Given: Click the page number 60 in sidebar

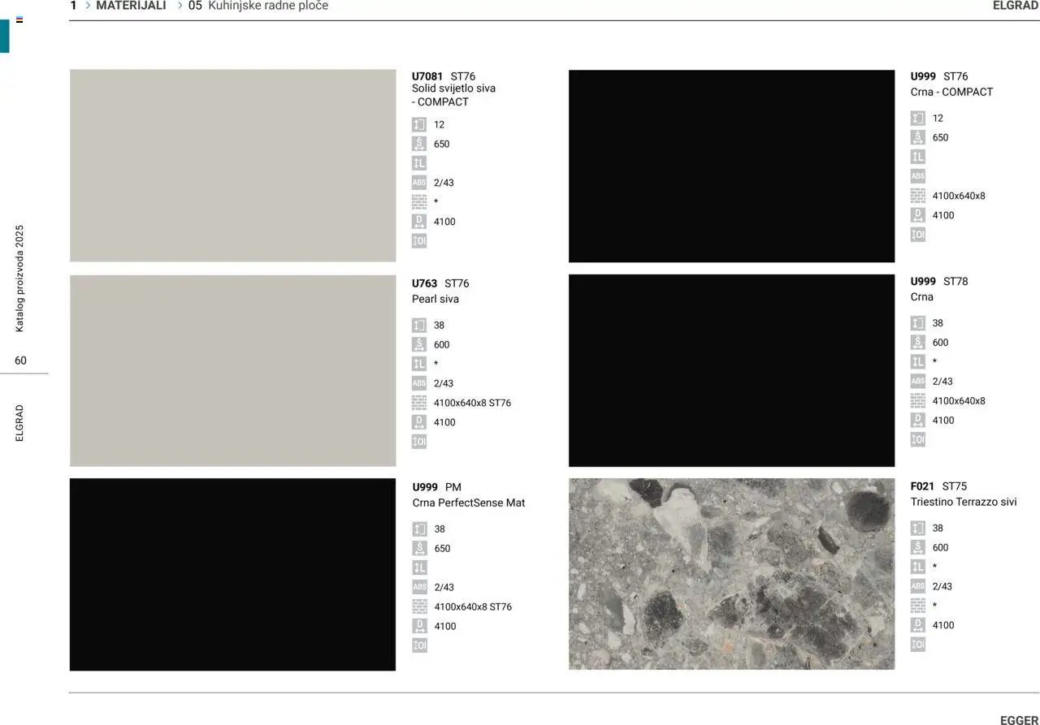Looking at the screenshot, I should tap(20, 360).
